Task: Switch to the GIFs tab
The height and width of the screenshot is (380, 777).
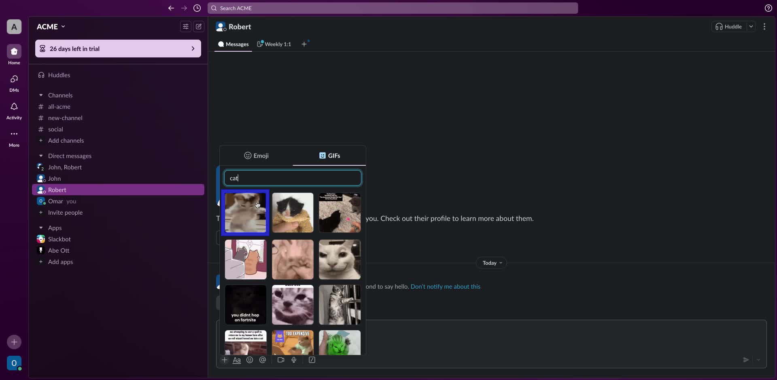Action: [x=329, y=156]
